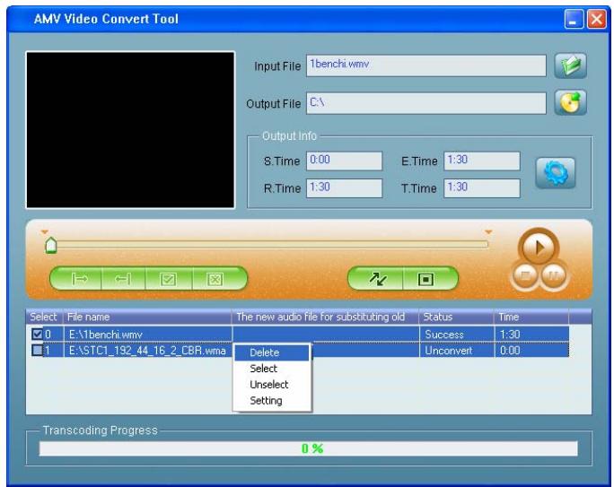This screenshot has height=487, width=614.
Task: Click the transcoding progress bar showing 0 %
Action: pyautogui.click(x=308, y=448)
